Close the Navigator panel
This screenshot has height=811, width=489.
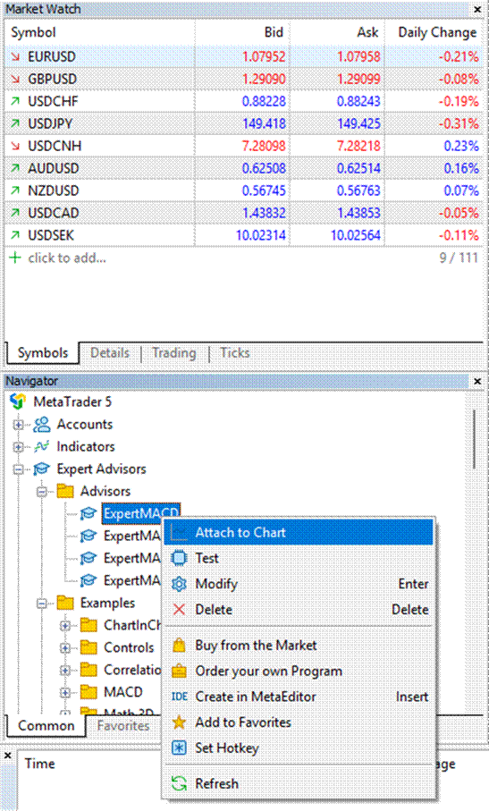[x=477, y=381]
